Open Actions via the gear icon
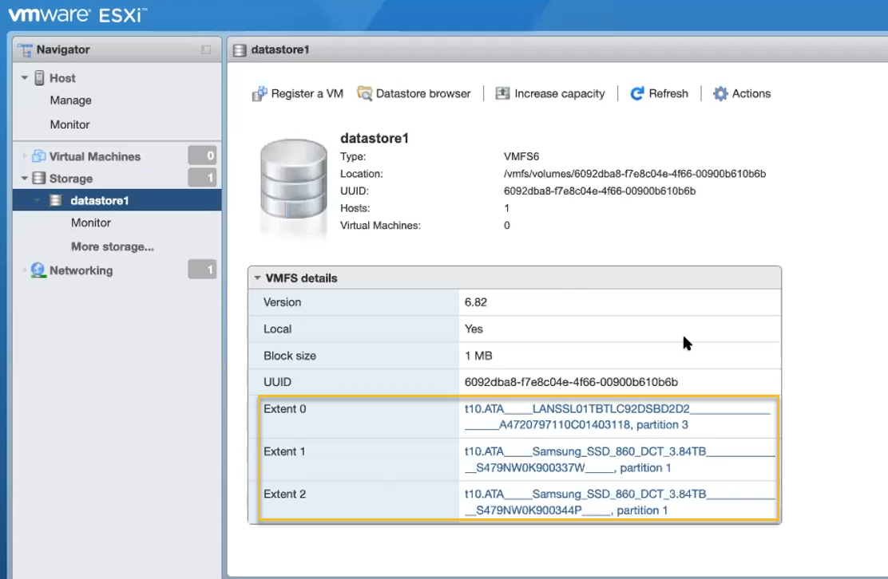The image size is (888, 579). (720, 94)
